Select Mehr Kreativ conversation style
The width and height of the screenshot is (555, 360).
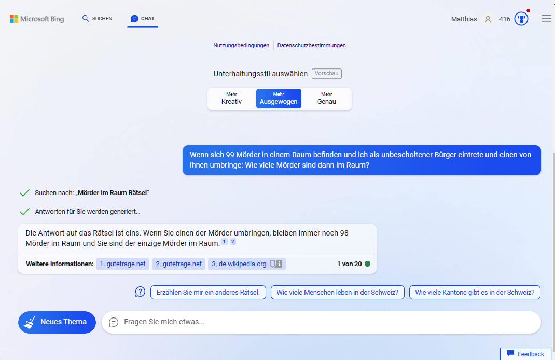coord(231,99)
